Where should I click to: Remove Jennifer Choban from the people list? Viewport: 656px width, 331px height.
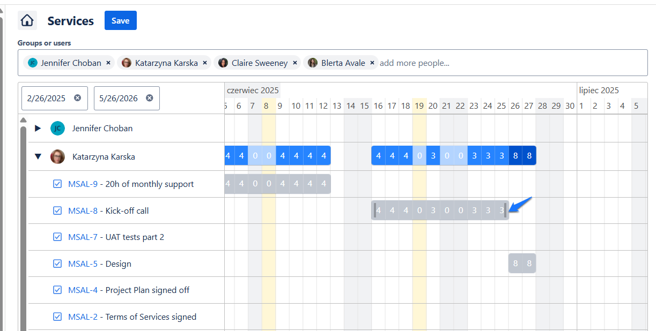[x=108, y=62]
